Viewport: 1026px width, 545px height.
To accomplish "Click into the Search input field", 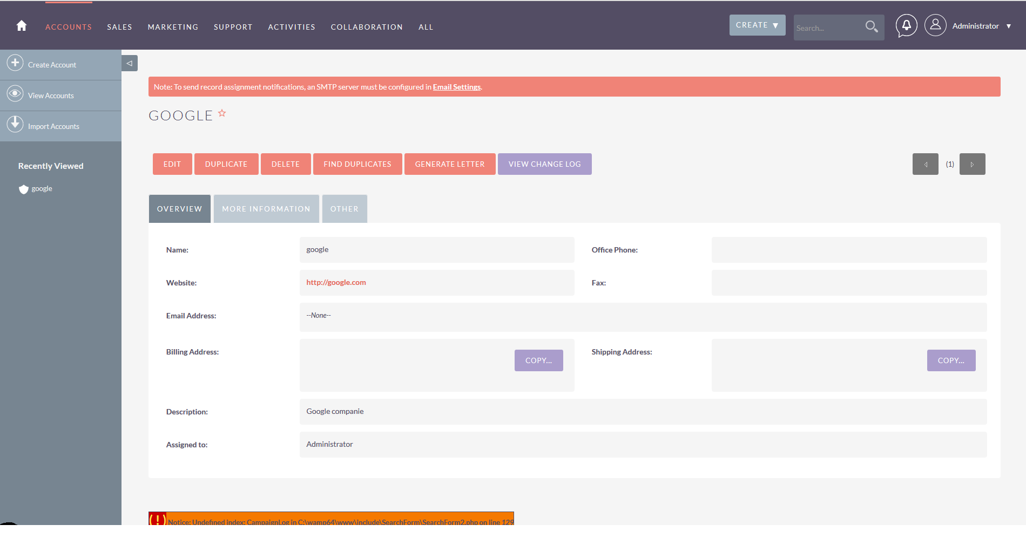I will (x=826, y=28).
